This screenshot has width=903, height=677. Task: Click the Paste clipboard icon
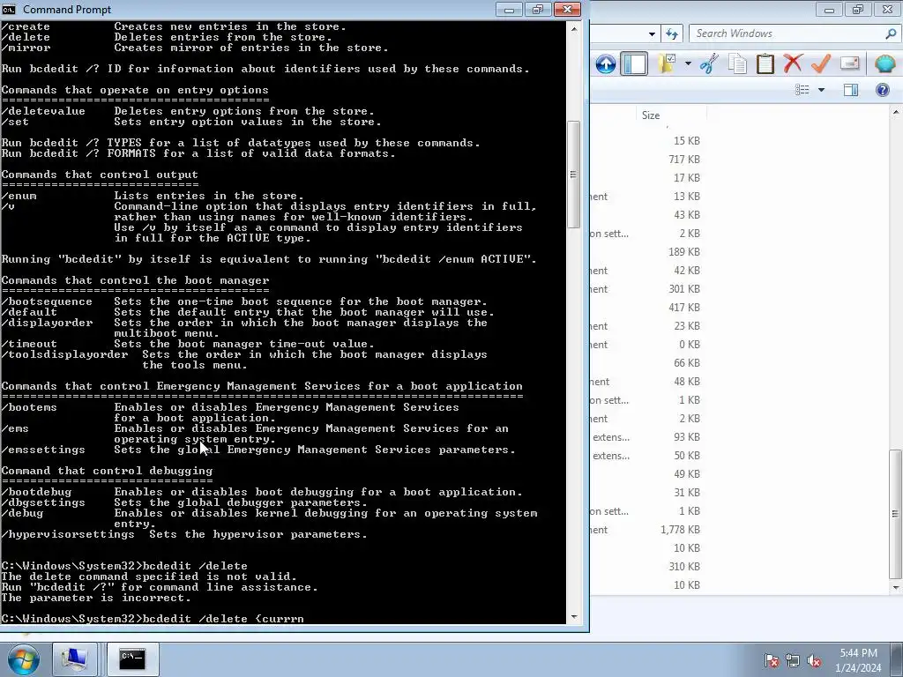[x=765, y=63]
